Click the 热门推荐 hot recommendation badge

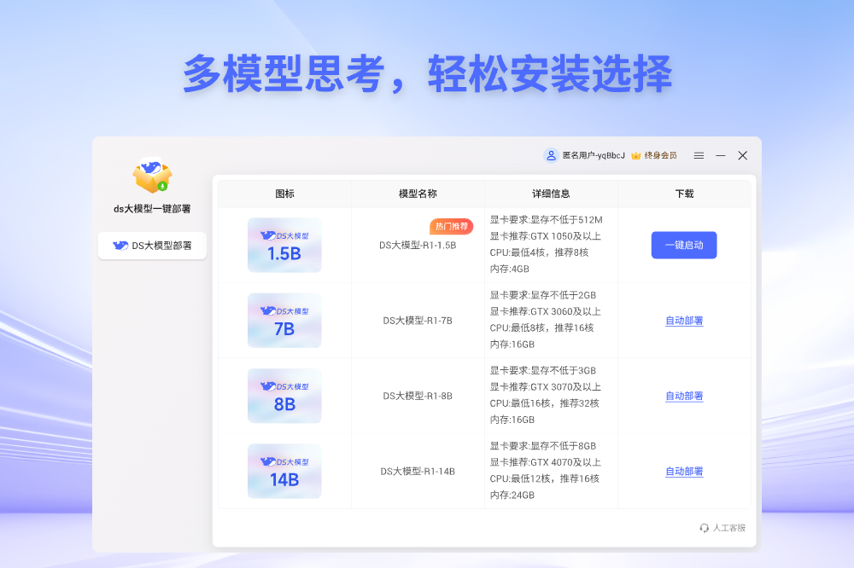coord(451,226)
